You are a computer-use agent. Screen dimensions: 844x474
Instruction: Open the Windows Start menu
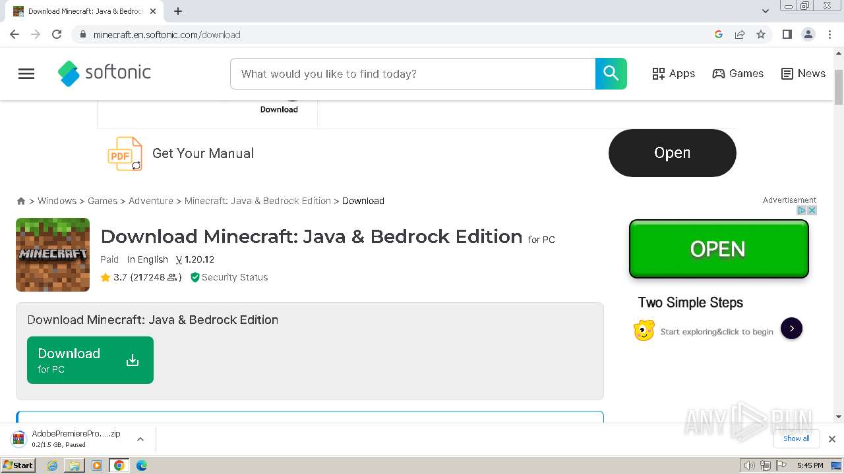(x=18, y=465)
